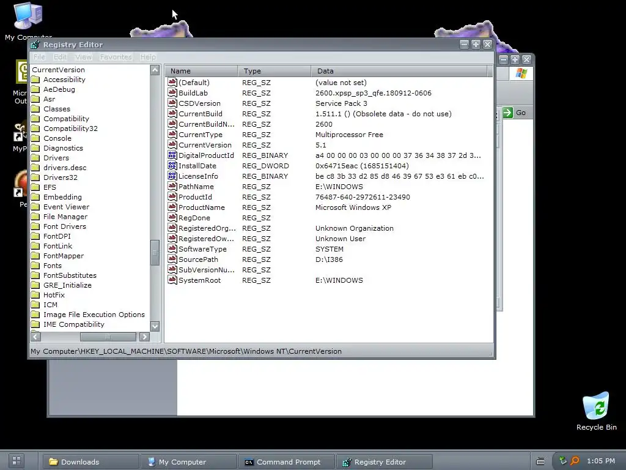Screen dimensions: 626x470
Task: Click the EFS key in the tree
Action: click(50, 187)
